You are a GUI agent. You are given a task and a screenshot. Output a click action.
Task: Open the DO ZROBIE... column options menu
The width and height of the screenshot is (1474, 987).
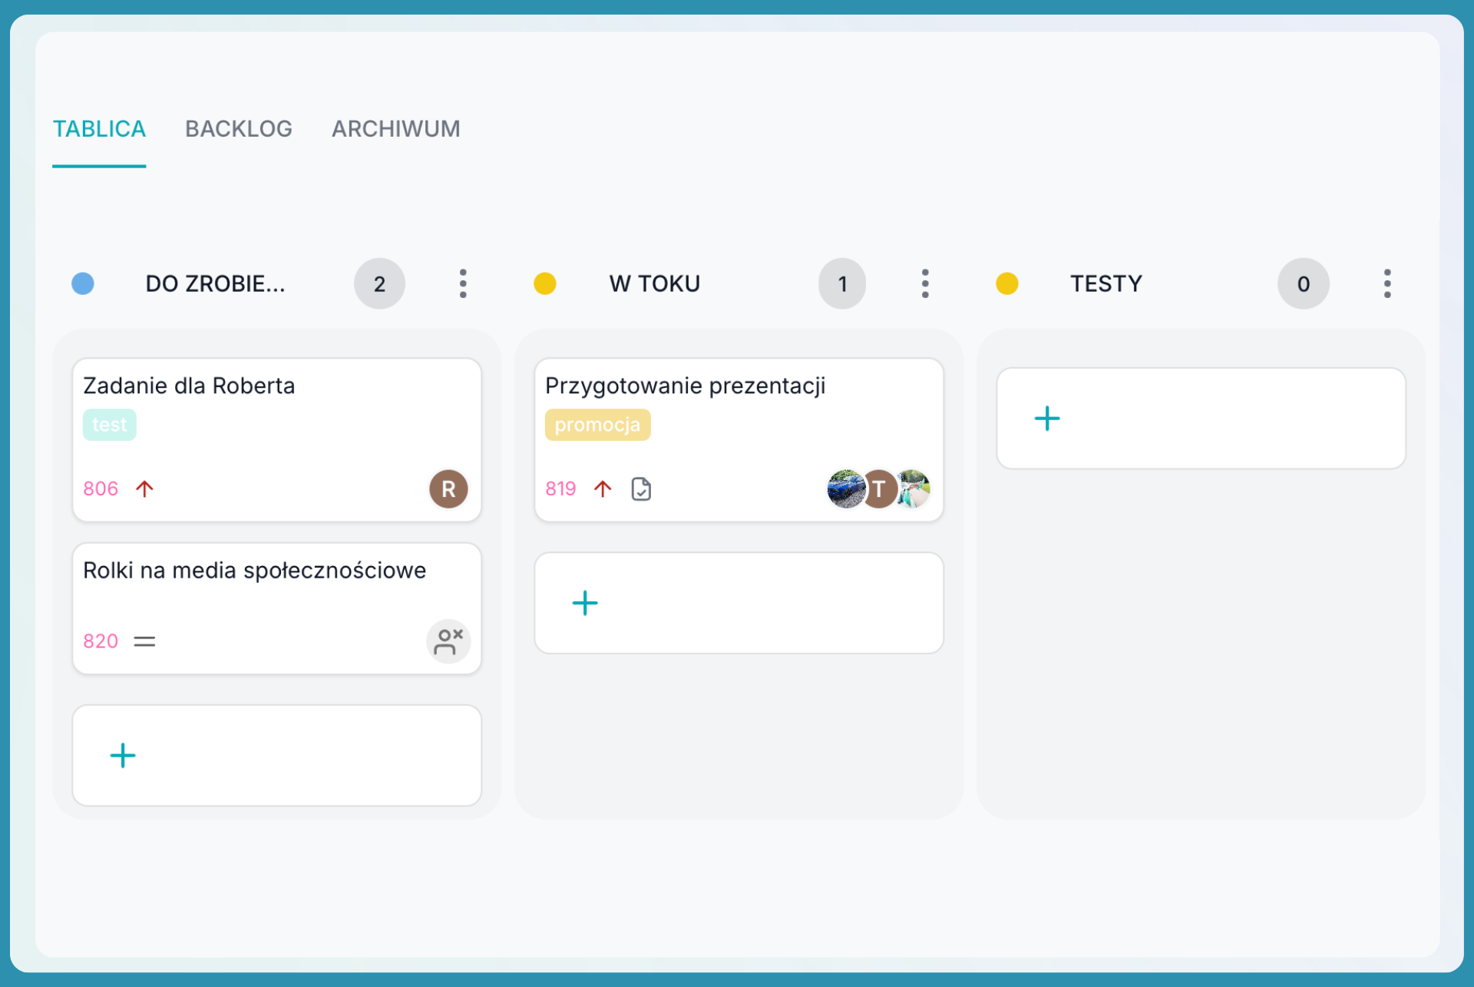point(463,283)
